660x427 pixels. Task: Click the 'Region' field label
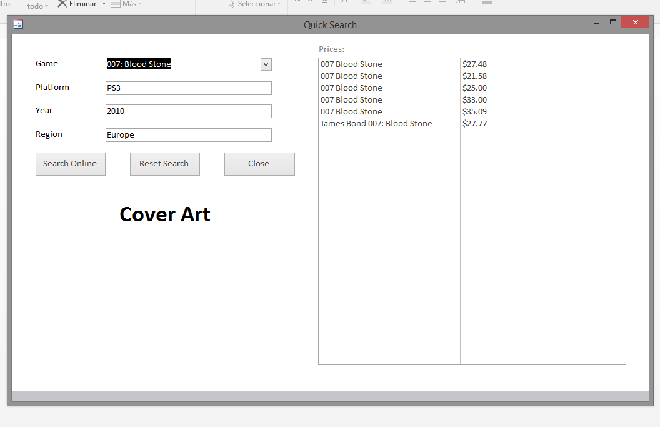(49, 134)
